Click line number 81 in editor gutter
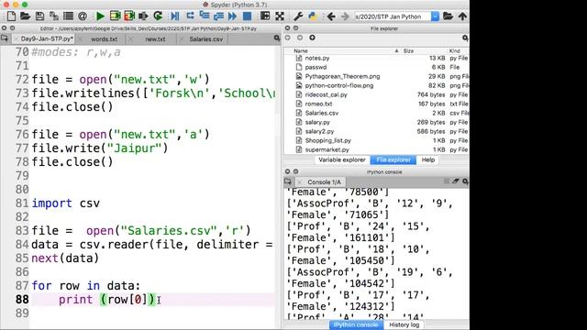 coord(22,203)
